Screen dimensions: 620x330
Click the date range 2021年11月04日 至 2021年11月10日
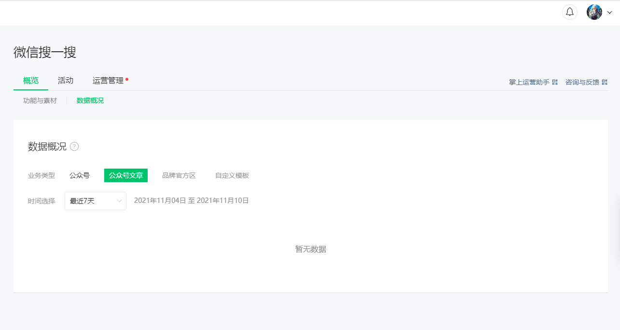192,201
